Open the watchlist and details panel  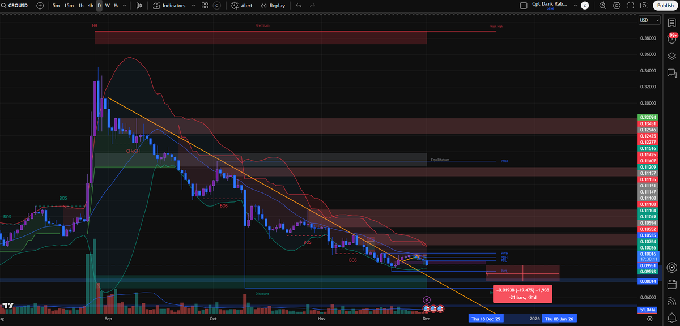click(x=671, y=22)
